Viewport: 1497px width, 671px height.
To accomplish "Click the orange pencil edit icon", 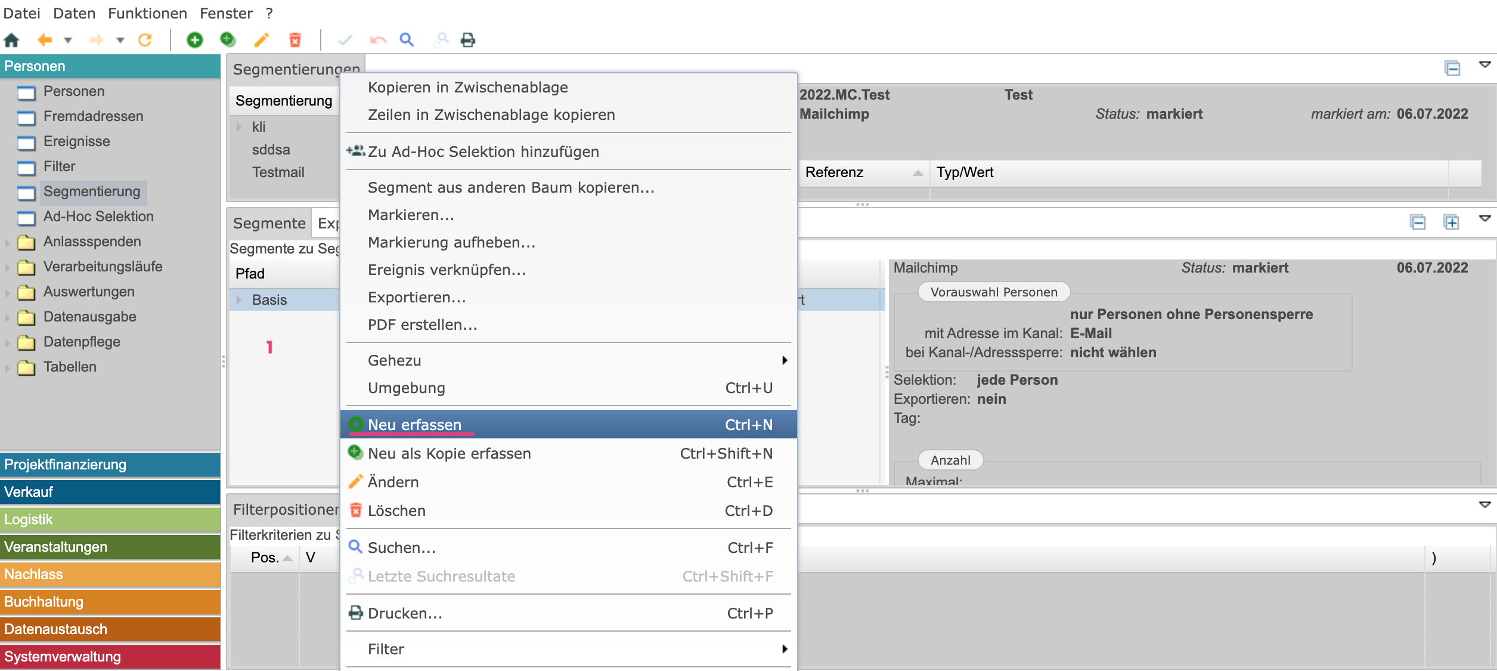I will tap(261, 41).
